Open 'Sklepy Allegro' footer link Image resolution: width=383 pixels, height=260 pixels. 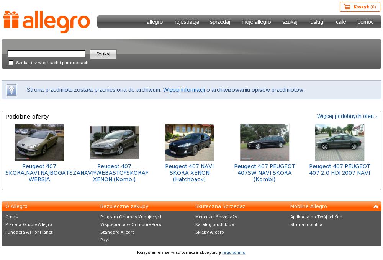pyautogui.click(x=210, y=232)
